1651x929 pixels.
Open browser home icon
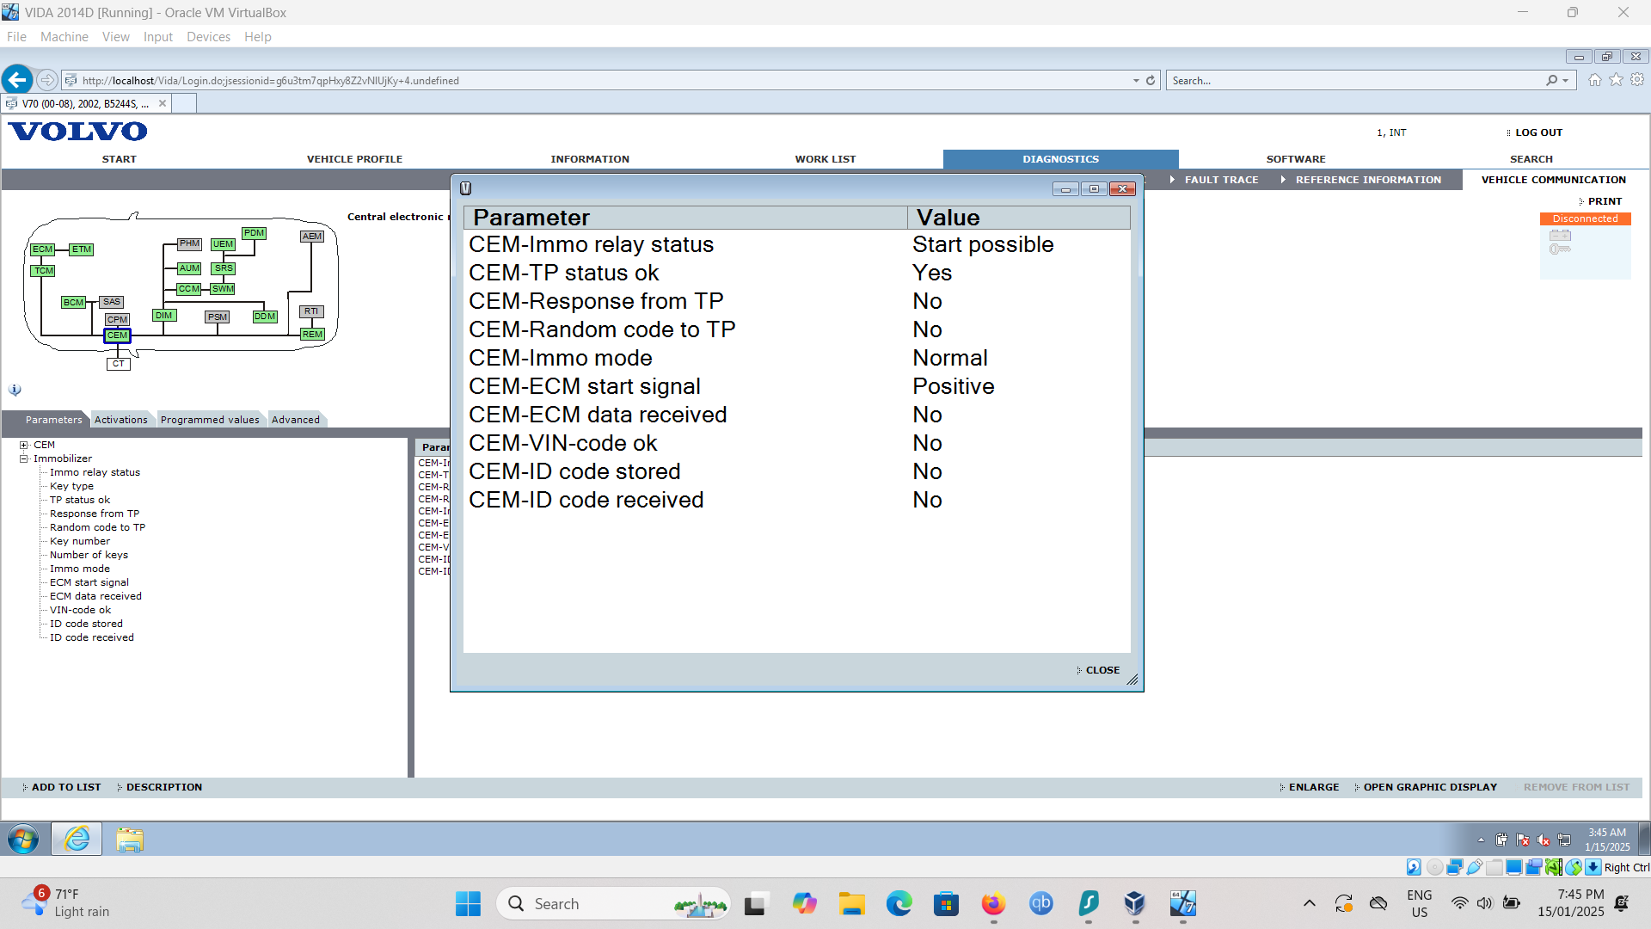1595,80
